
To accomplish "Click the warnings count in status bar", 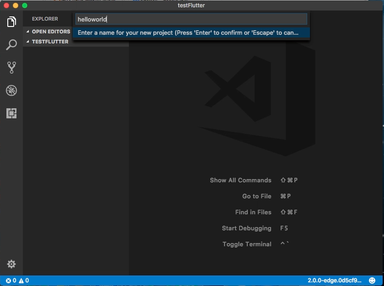I will tap(24, 281).
